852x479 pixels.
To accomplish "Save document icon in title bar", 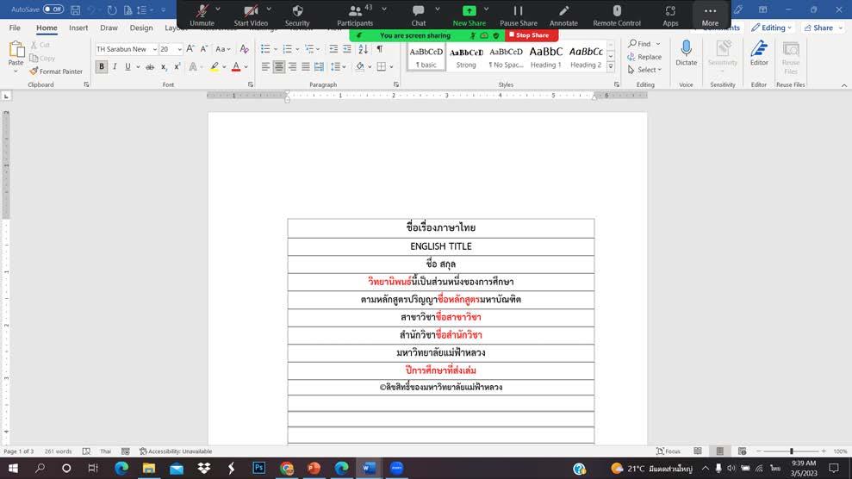I will click(76, 9).
